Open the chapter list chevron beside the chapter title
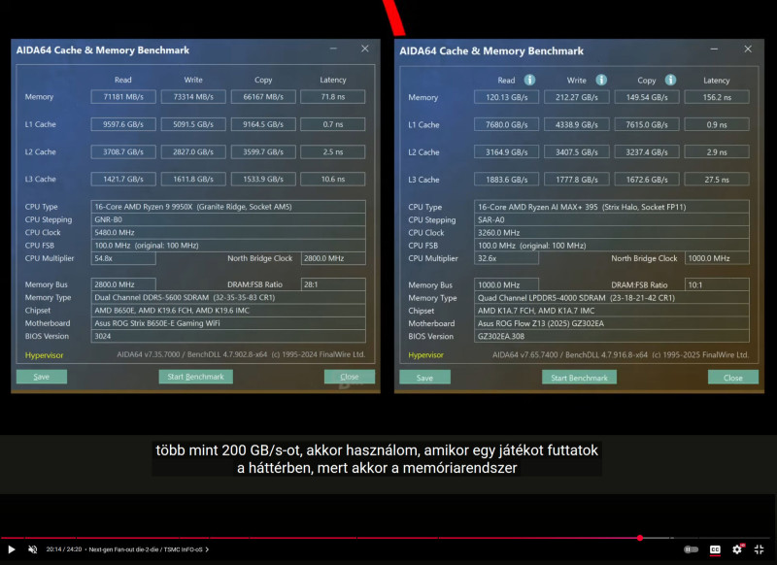Screen dimensions: 777x565 [207, 549]
